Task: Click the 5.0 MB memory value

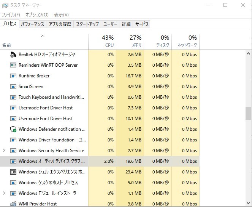Action: pyautogui.click(x=135, y=183)
